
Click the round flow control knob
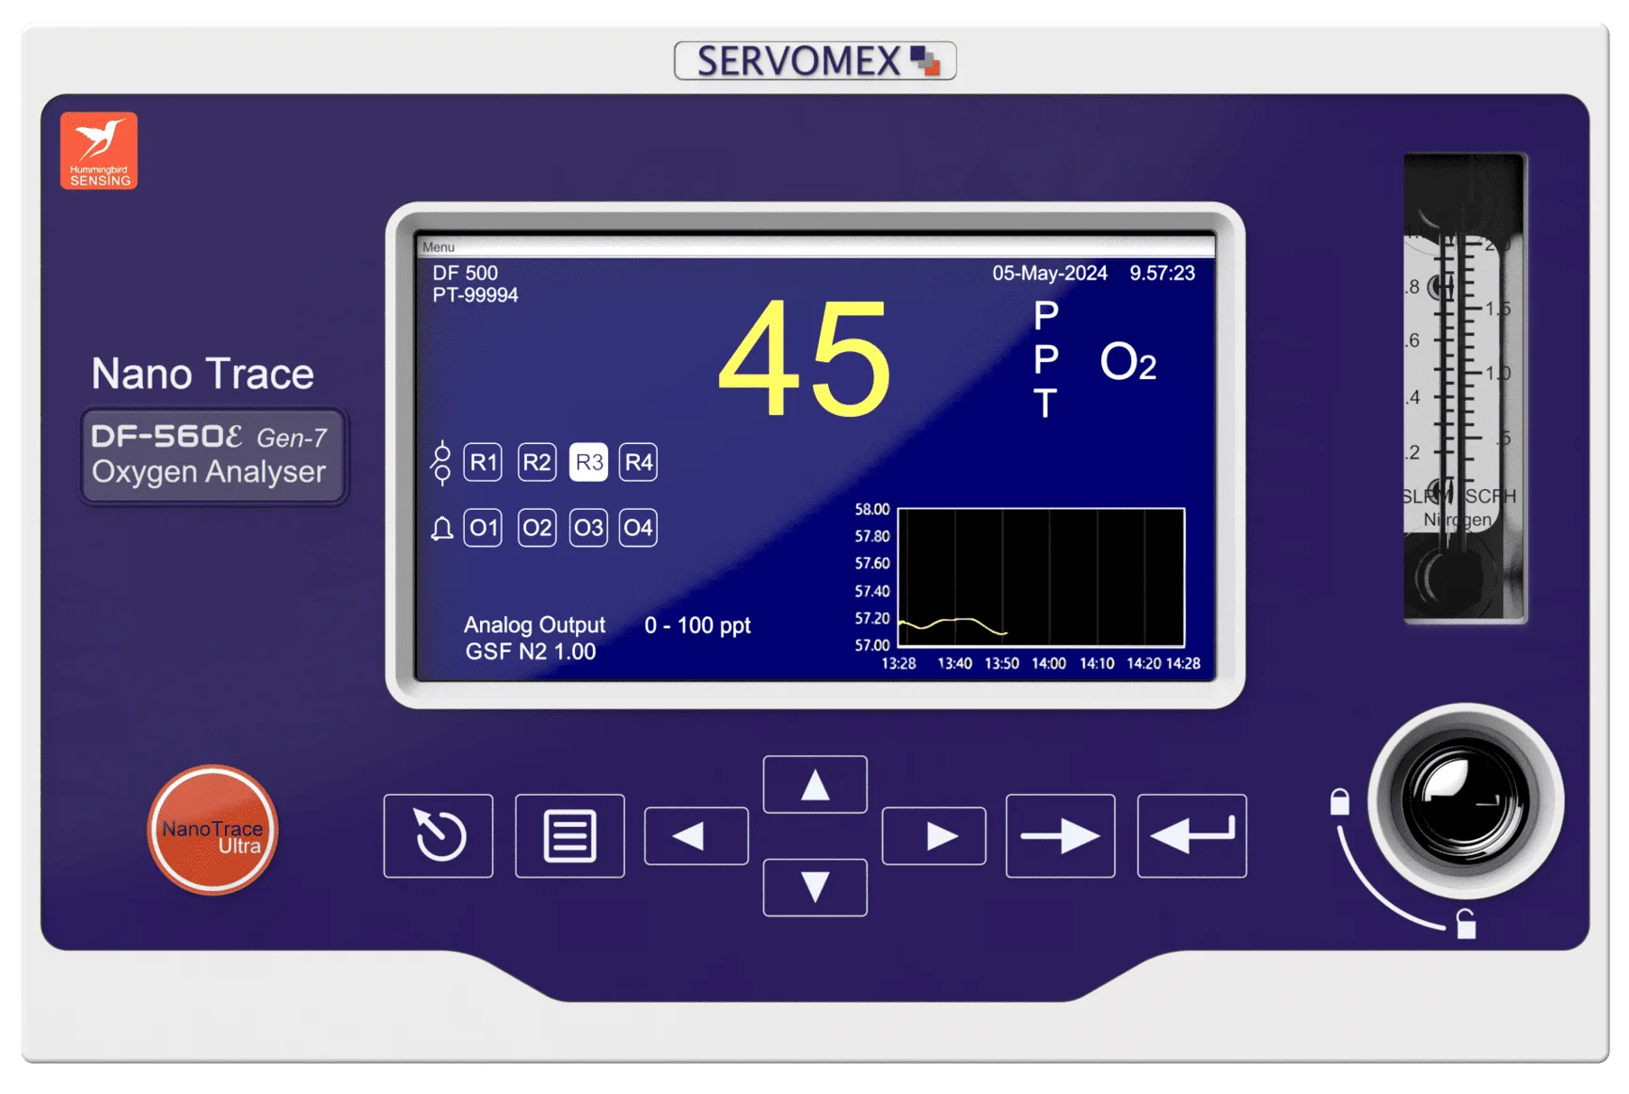(x=1465, y=801)
